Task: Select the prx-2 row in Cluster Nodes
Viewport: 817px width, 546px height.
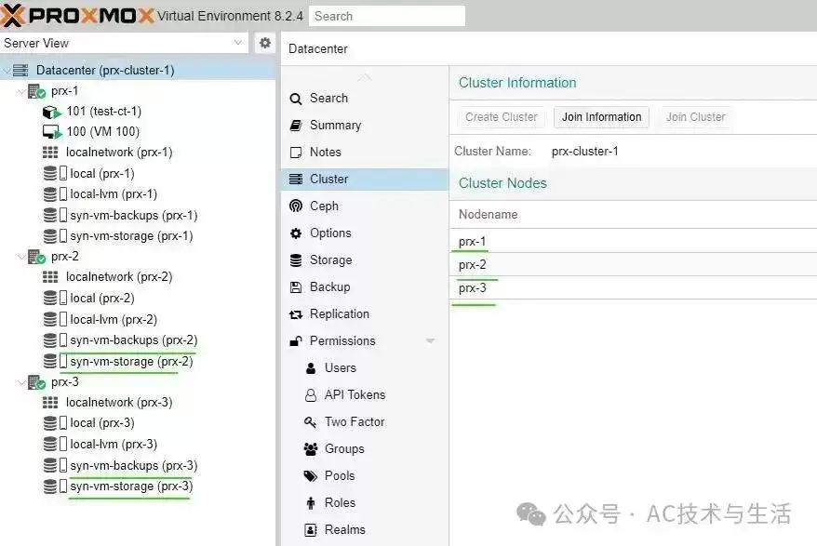Action: tap(633, 265)
